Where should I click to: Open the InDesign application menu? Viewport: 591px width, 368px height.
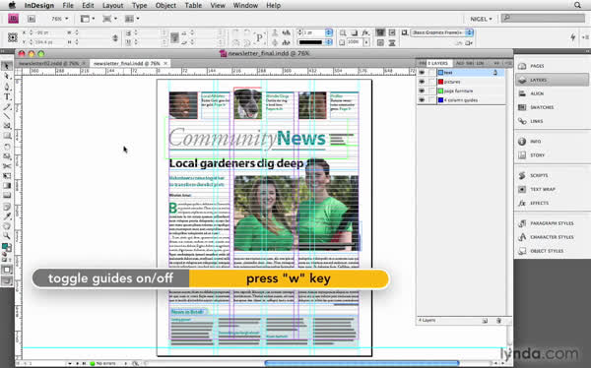click(x=39, y=5)
